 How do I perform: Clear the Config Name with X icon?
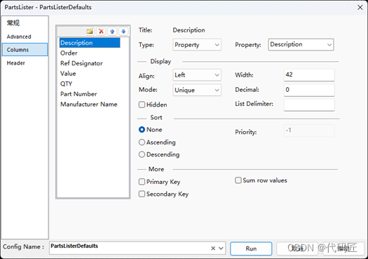213,248
